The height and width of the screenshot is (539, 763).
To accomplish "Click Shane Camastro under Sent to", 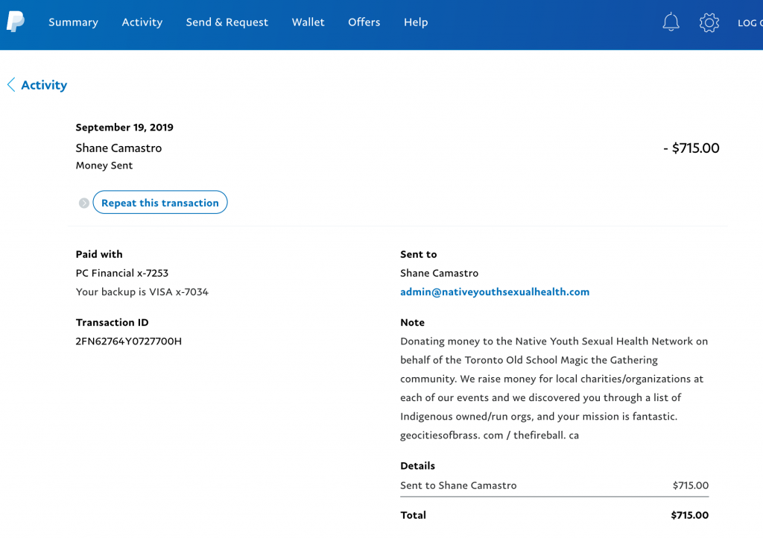I will tap(440, 273).
